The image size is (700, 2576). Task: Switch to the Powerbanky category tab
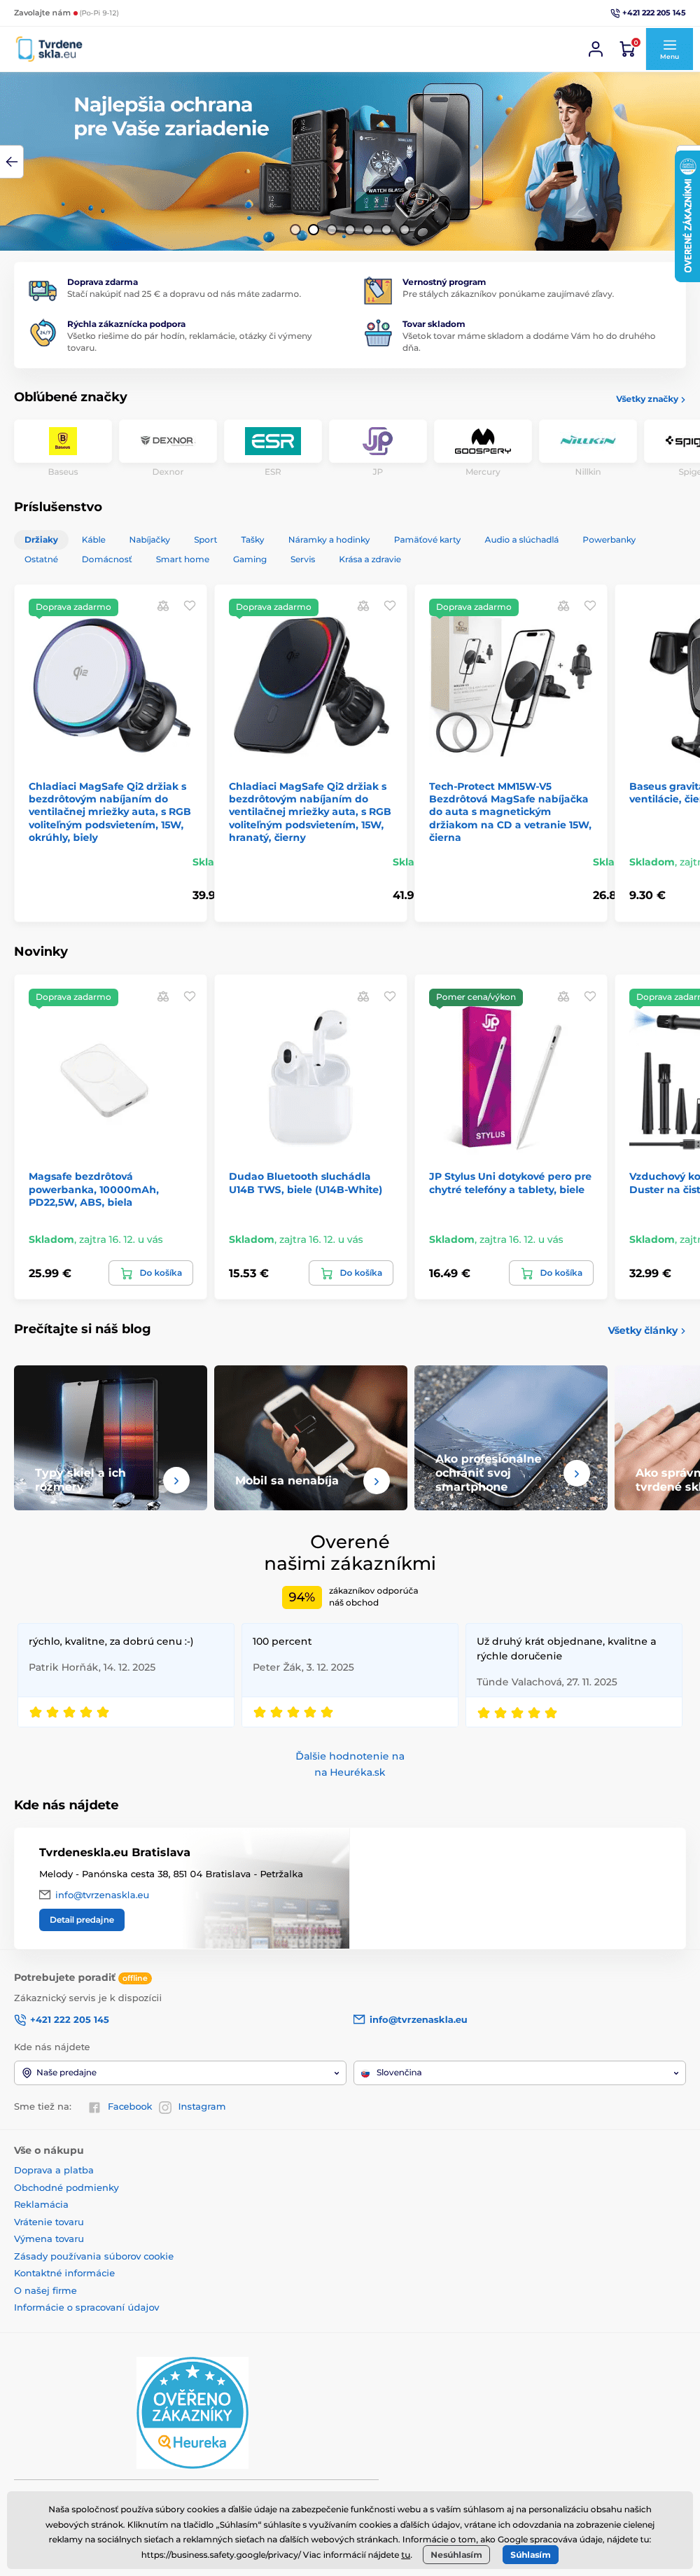tap(609, 540)
